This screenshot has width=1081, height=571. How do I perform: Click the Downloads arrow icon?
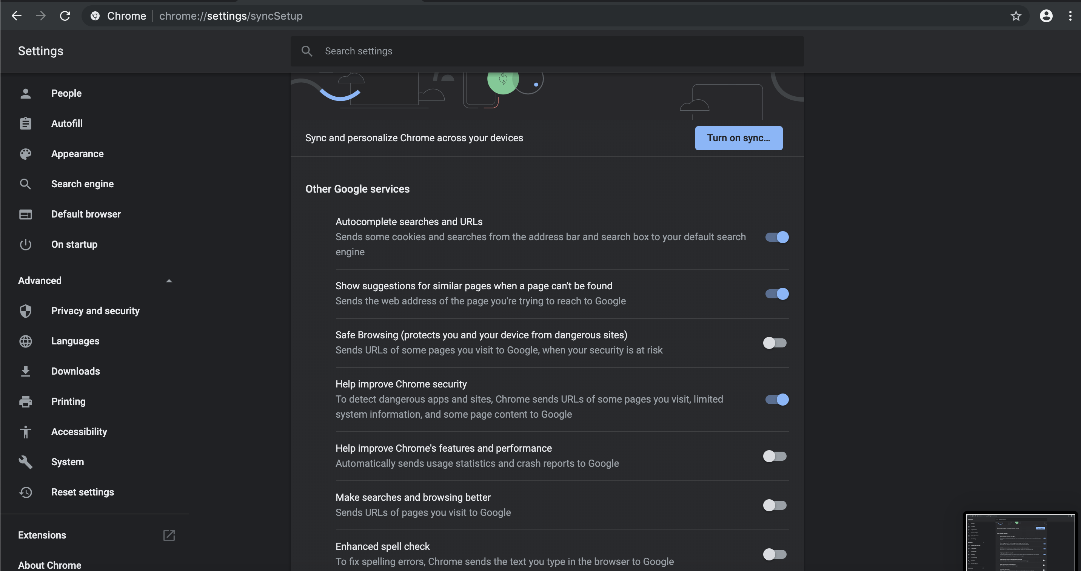coord(26,371)
